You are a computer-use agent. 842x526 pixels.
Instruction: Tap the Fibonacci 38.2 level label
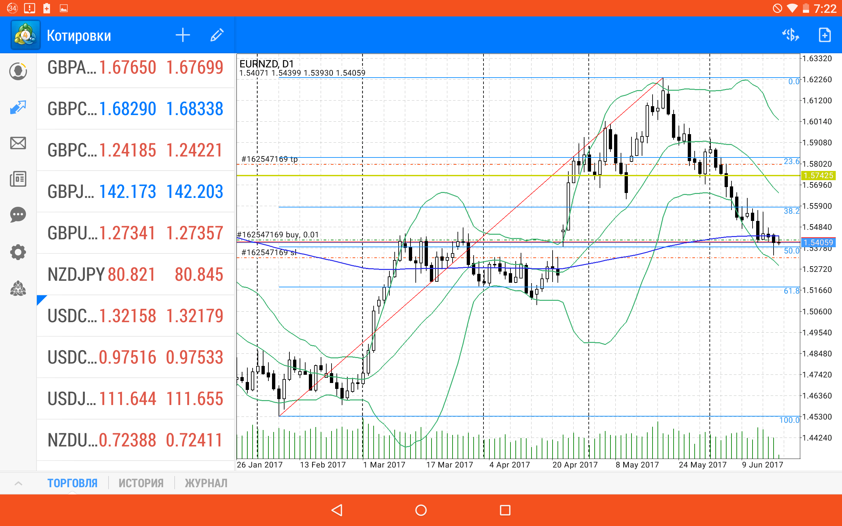(792, 211)
